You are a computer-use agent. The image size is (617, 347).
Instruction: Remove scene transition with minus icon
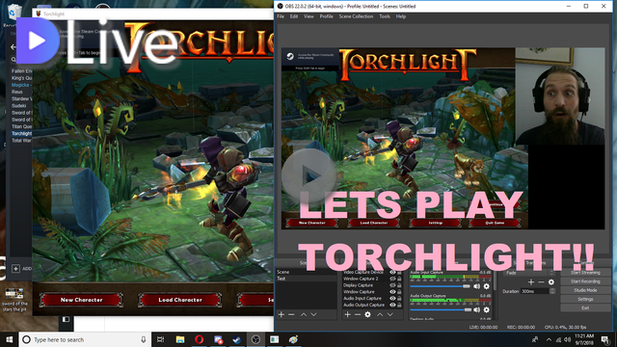541,281
